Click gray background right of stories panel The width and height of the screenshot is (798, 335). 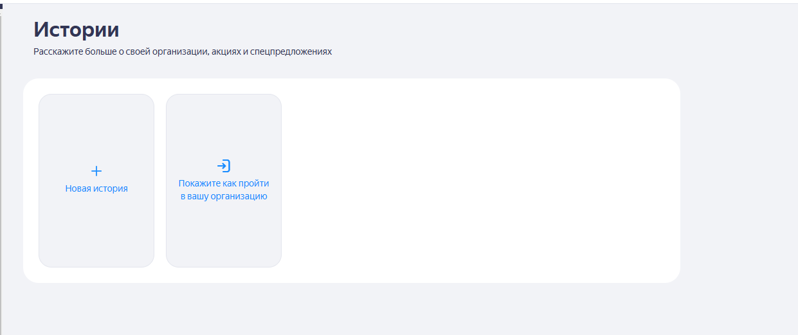pos(739,180)
